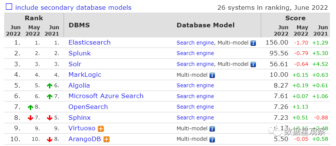Click the Splunk score 95.56

279,53
